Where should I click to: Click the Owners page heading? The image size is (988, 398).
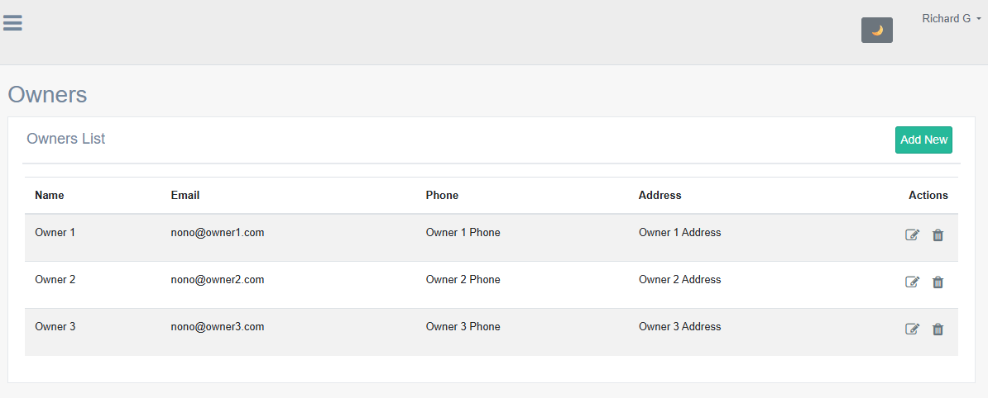click(47, 94)
